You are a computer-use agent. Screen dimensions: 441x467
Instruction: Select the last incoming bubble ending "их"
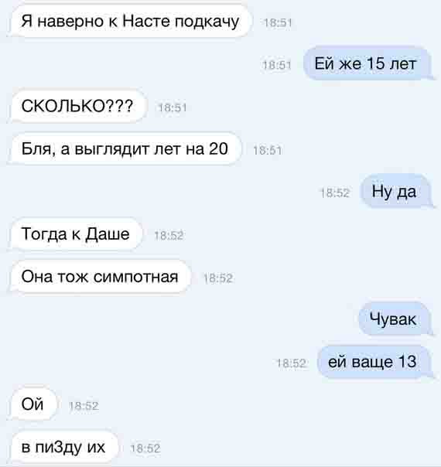click(64, 447)
